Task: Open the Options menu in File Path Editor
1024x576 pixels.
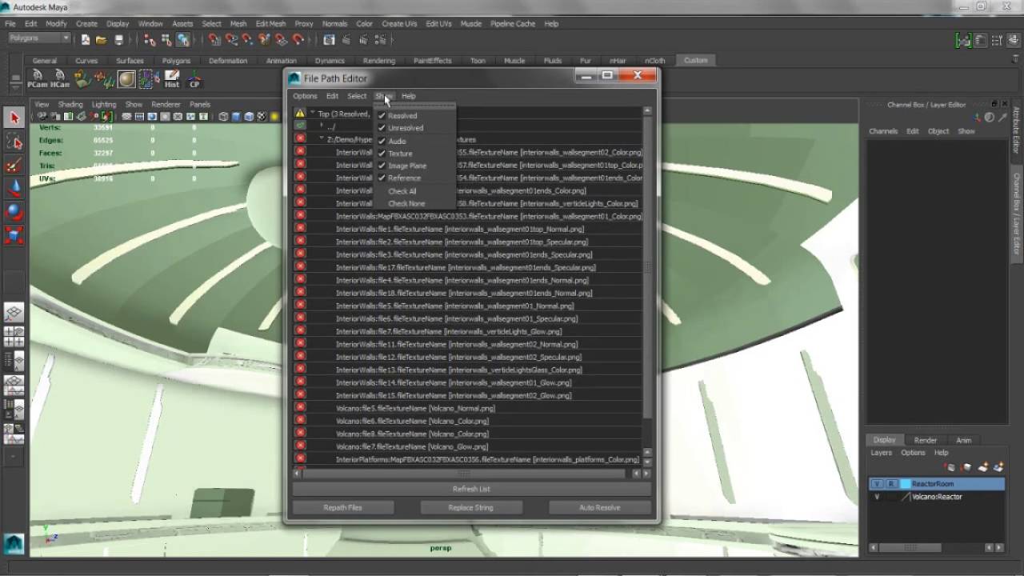Action: pyautogui.click(x=305, y=96)
